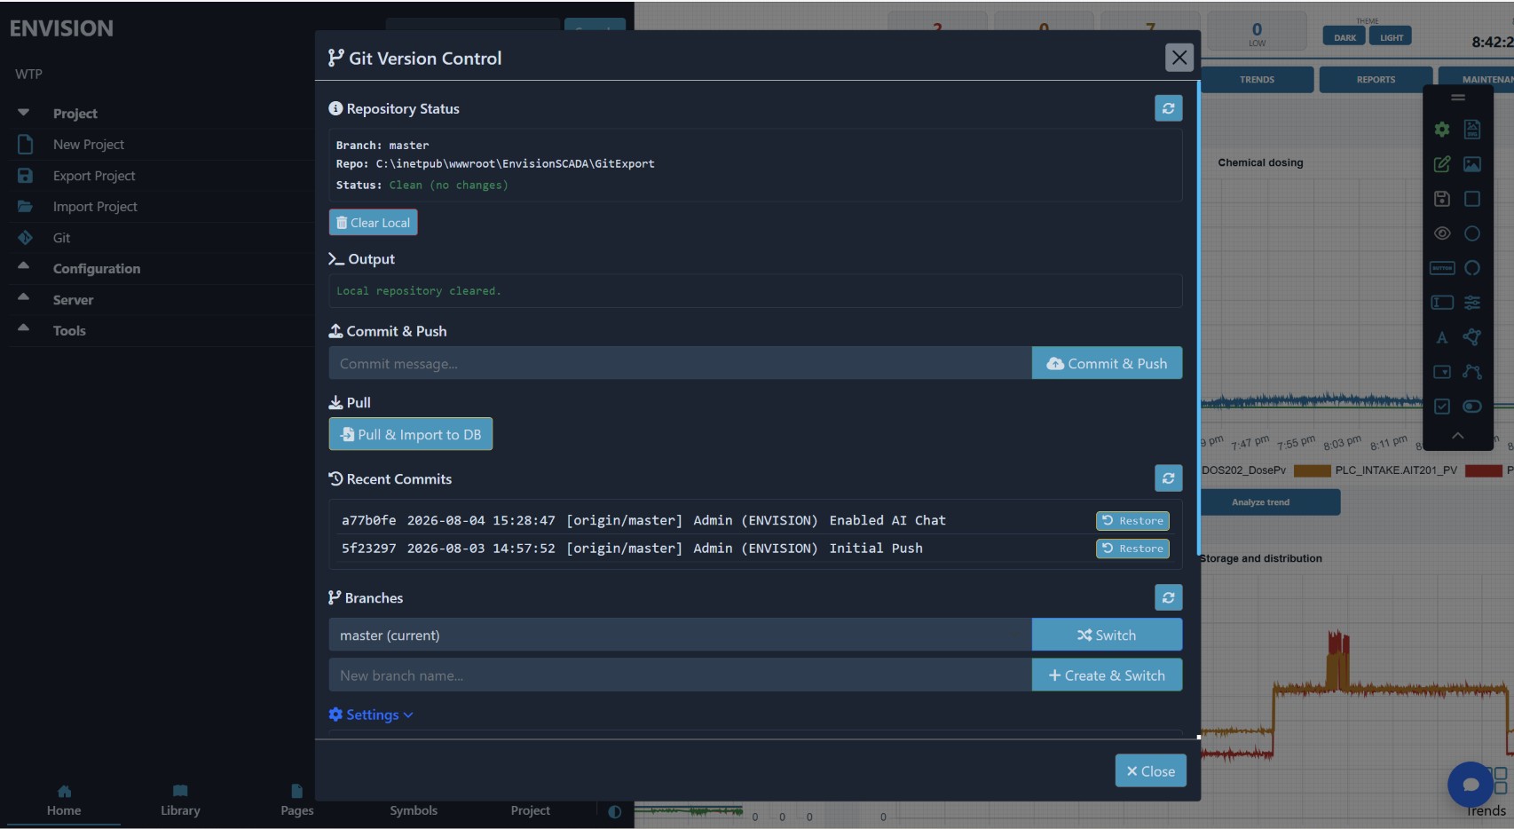Switch to the Home tab
Viewport: 1514px width, 829px height.
tap(64, 801)
